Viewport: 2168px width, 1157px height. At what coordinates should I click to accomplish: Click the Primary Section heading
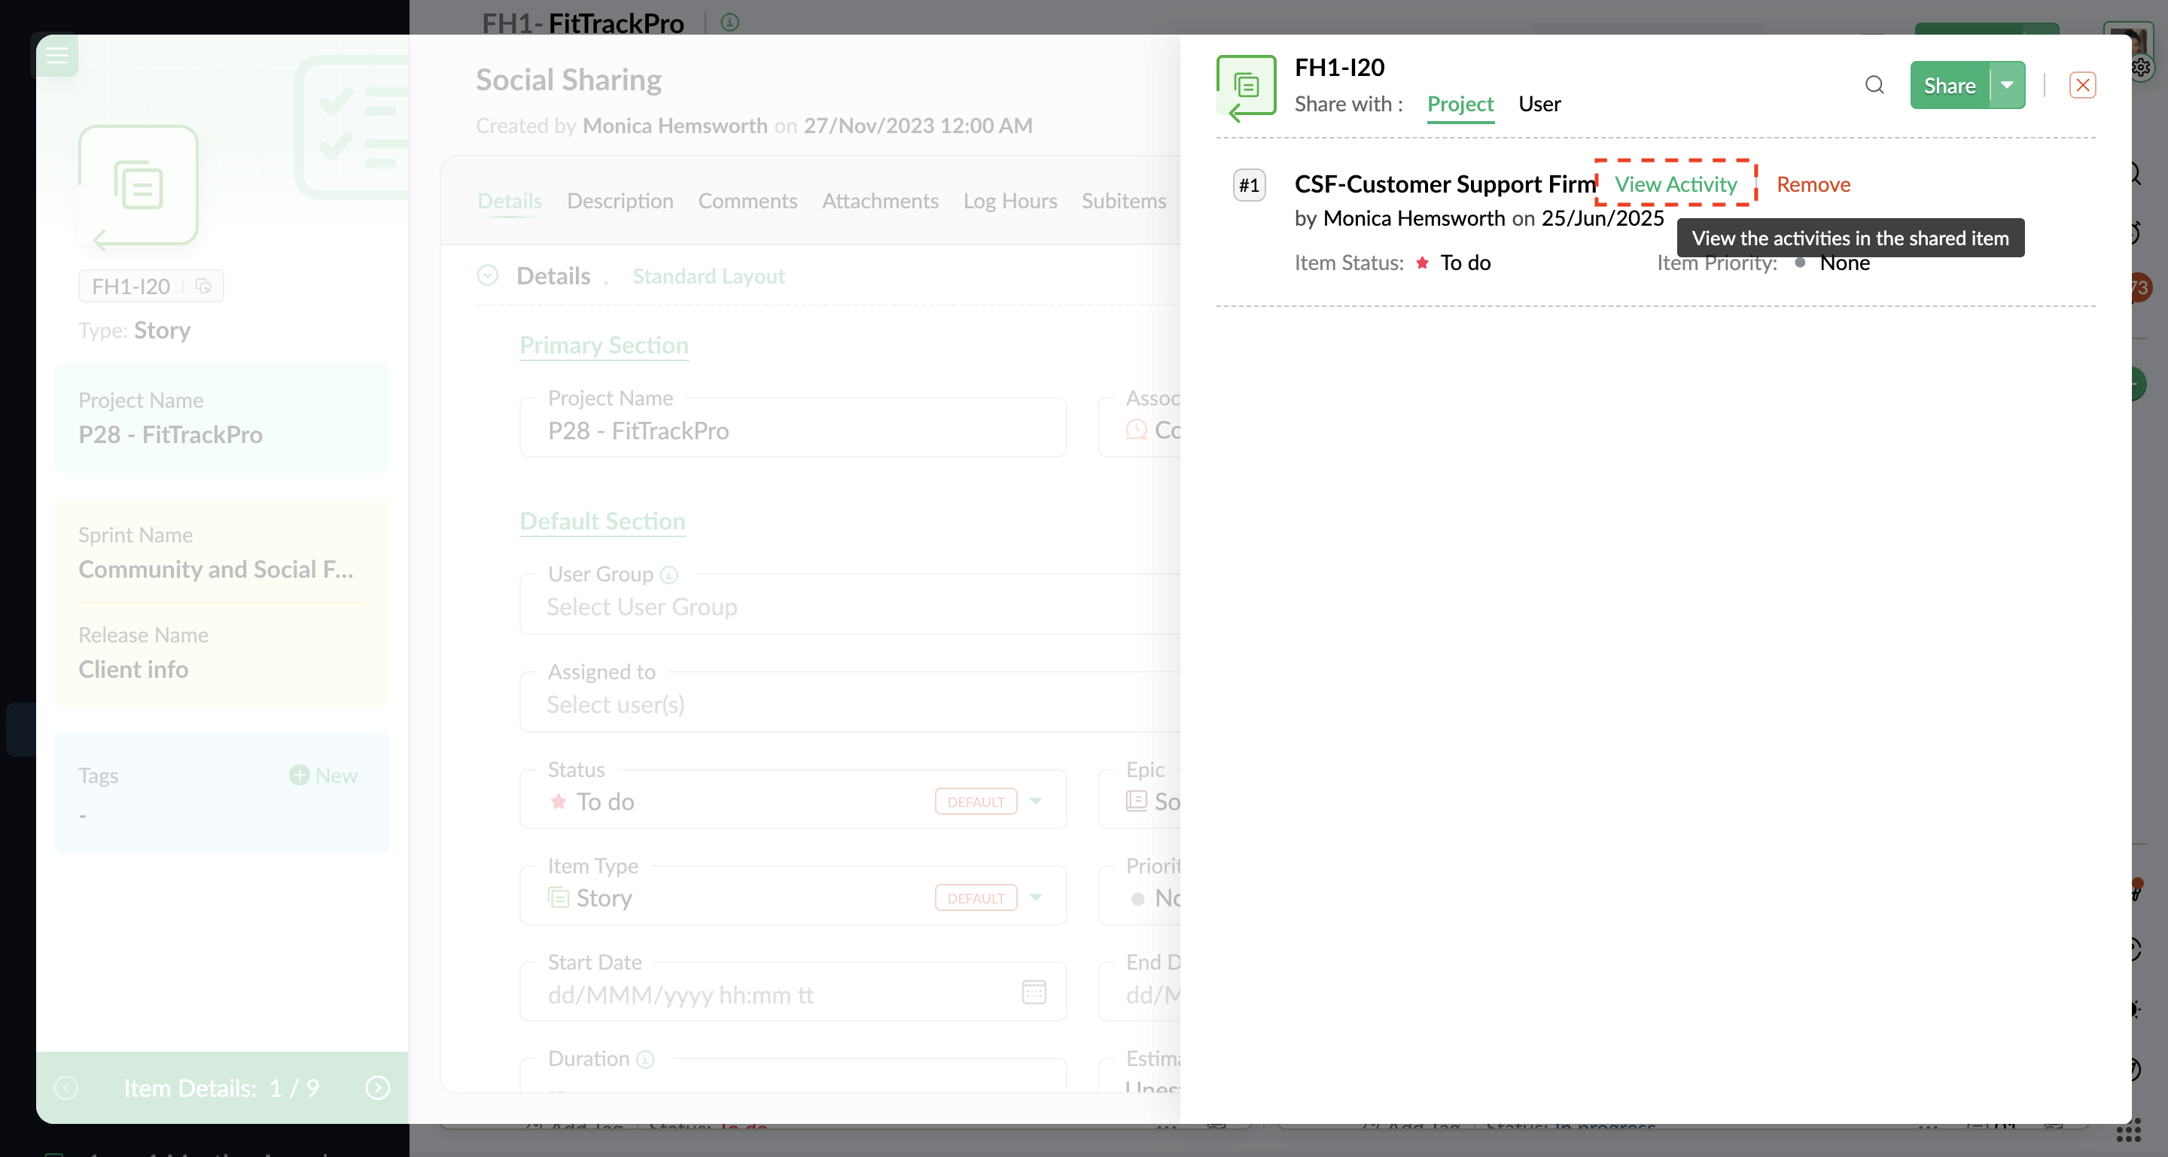click(x=604, y=345)
